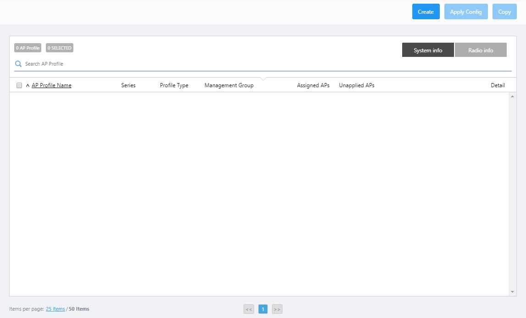
Task: Click the 0 SELECTED badge
Action: (60, 48)
